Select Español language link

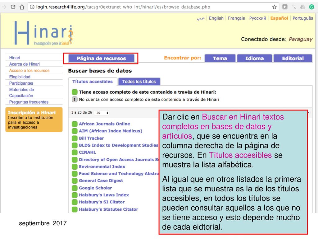[279, 18]
